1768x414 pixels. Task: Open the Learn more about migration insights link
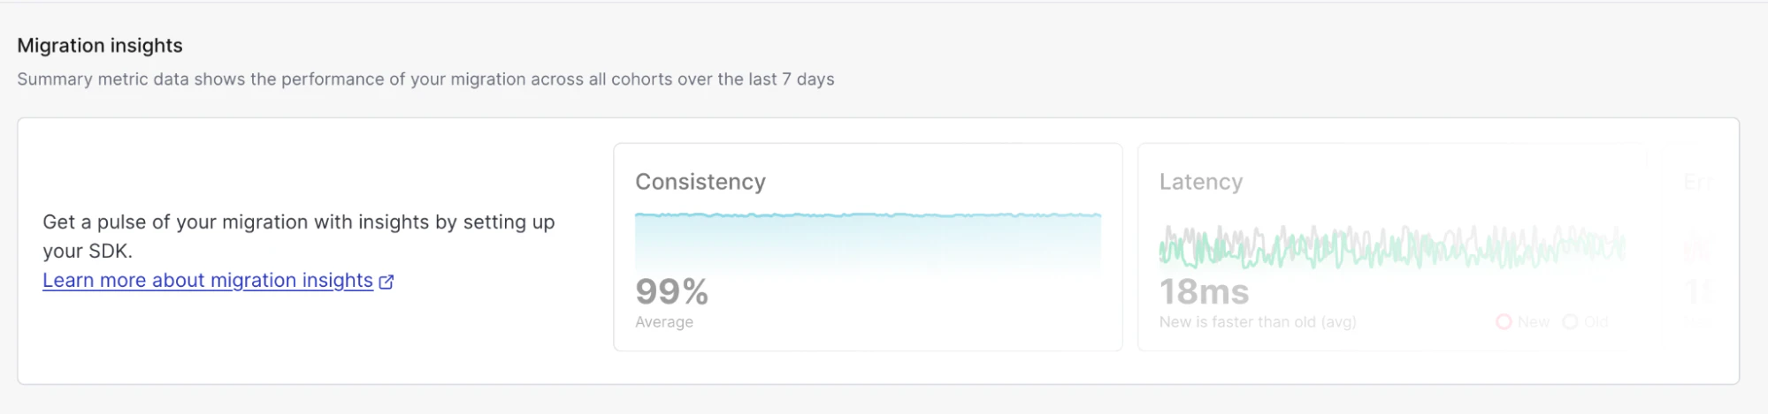tap(208, 281)
